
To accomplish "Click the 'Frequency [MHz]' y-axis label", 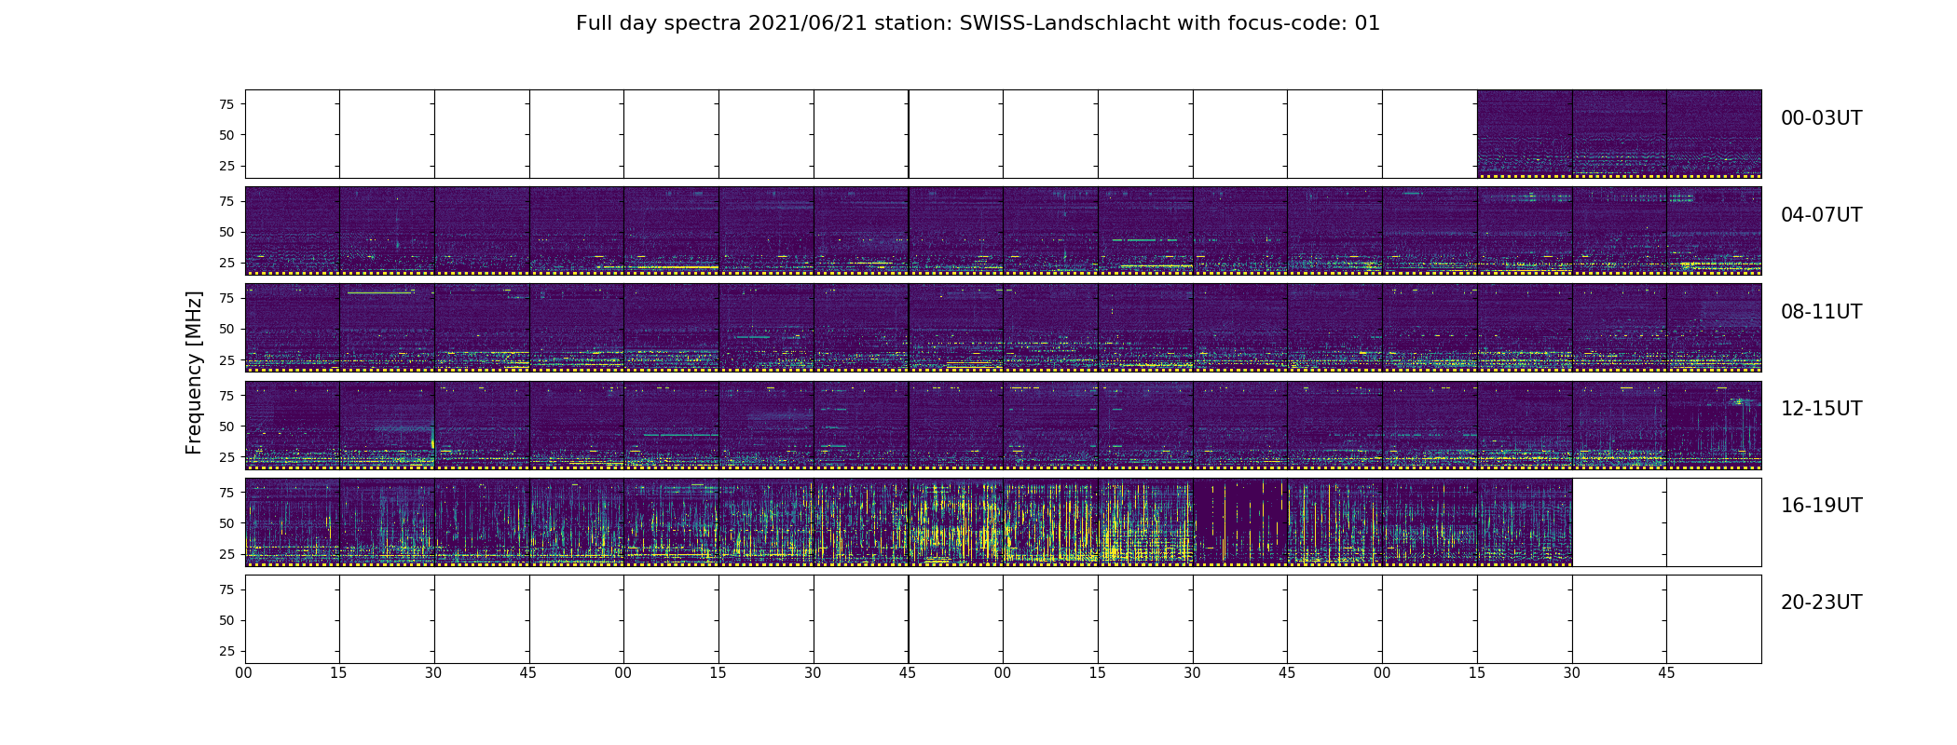I will click(194, 372).
